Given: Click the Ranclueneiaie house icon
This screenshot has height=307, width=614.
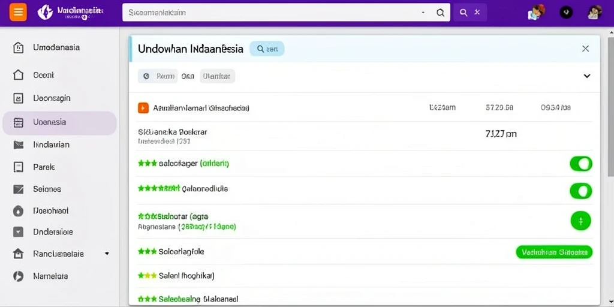Looking at the screenshot, I should pos(18,254).
